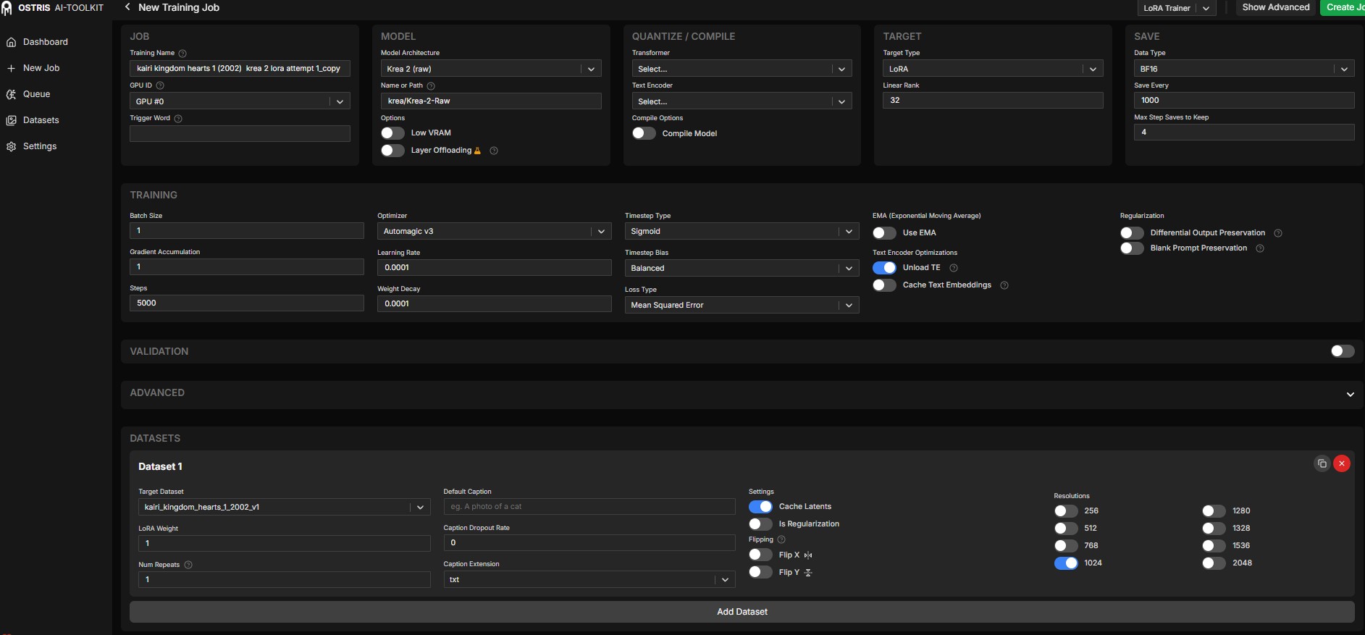Enable 1280 resolution

pyautogui.click(x=1214, y=511)
